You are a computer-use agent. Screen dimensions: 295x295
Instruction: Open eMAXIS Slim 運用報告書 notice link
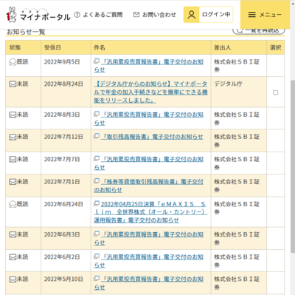click(150, 212)
